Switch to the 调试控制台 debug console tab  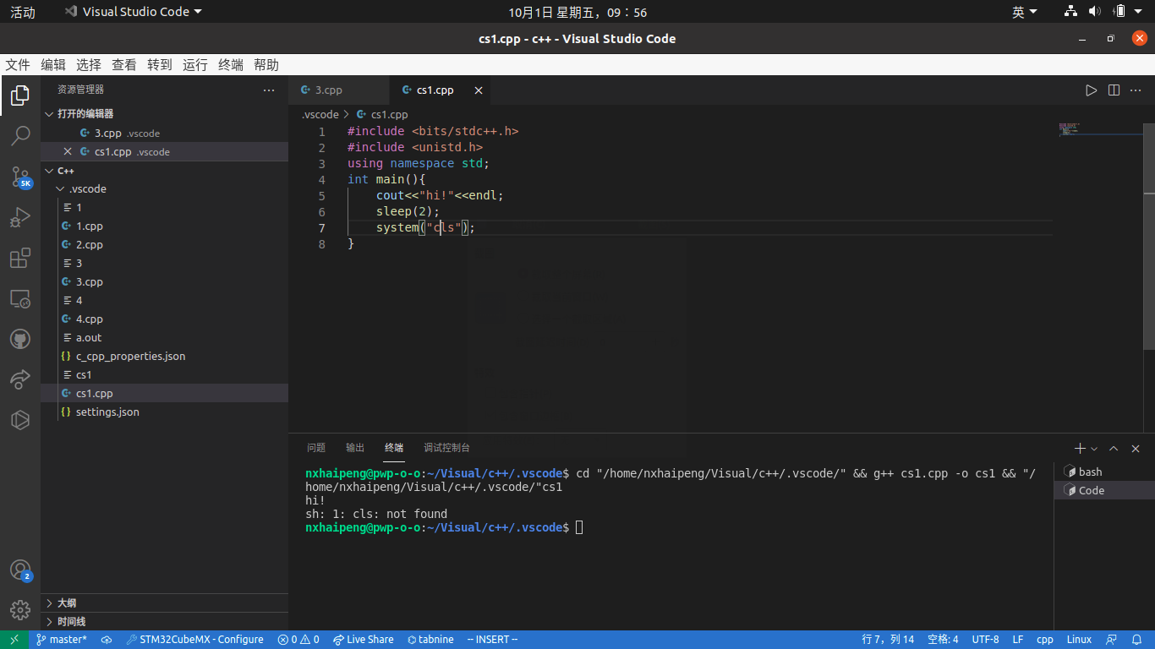(x=446, y=448)
